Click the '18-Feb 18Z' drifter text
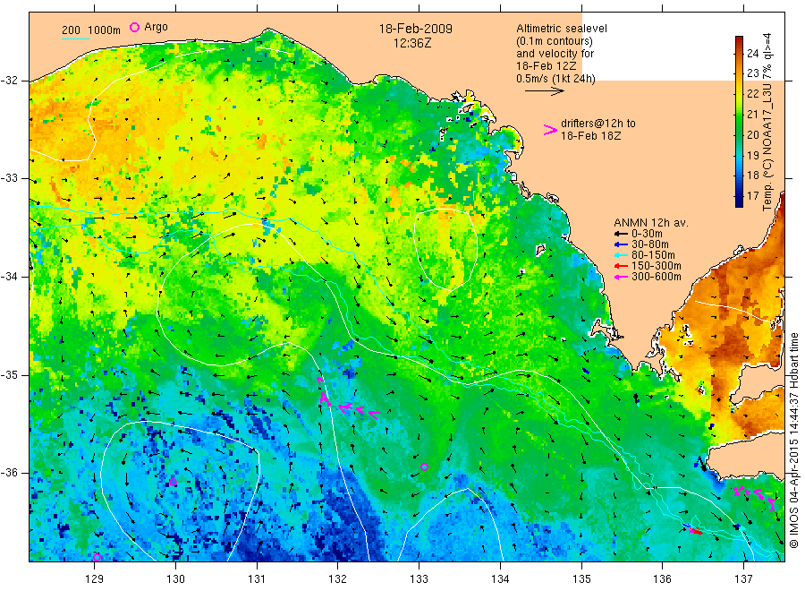Image resolution: width=805 pixels, height=591 pixels. 590,136
